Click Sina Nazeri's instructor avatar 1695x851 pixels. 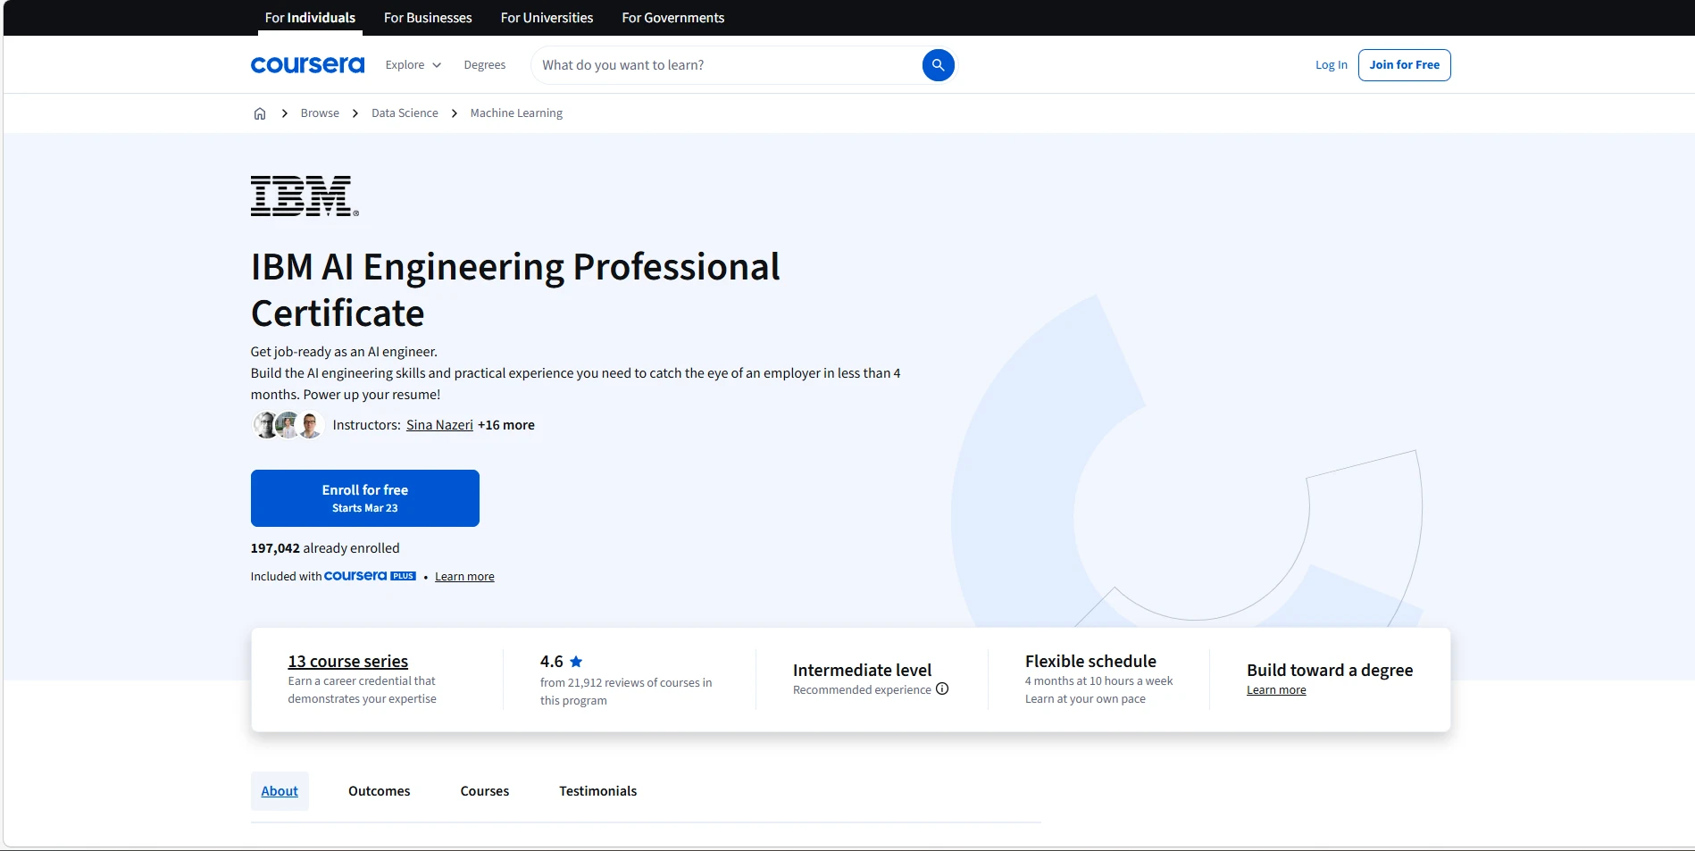[266, 425]
